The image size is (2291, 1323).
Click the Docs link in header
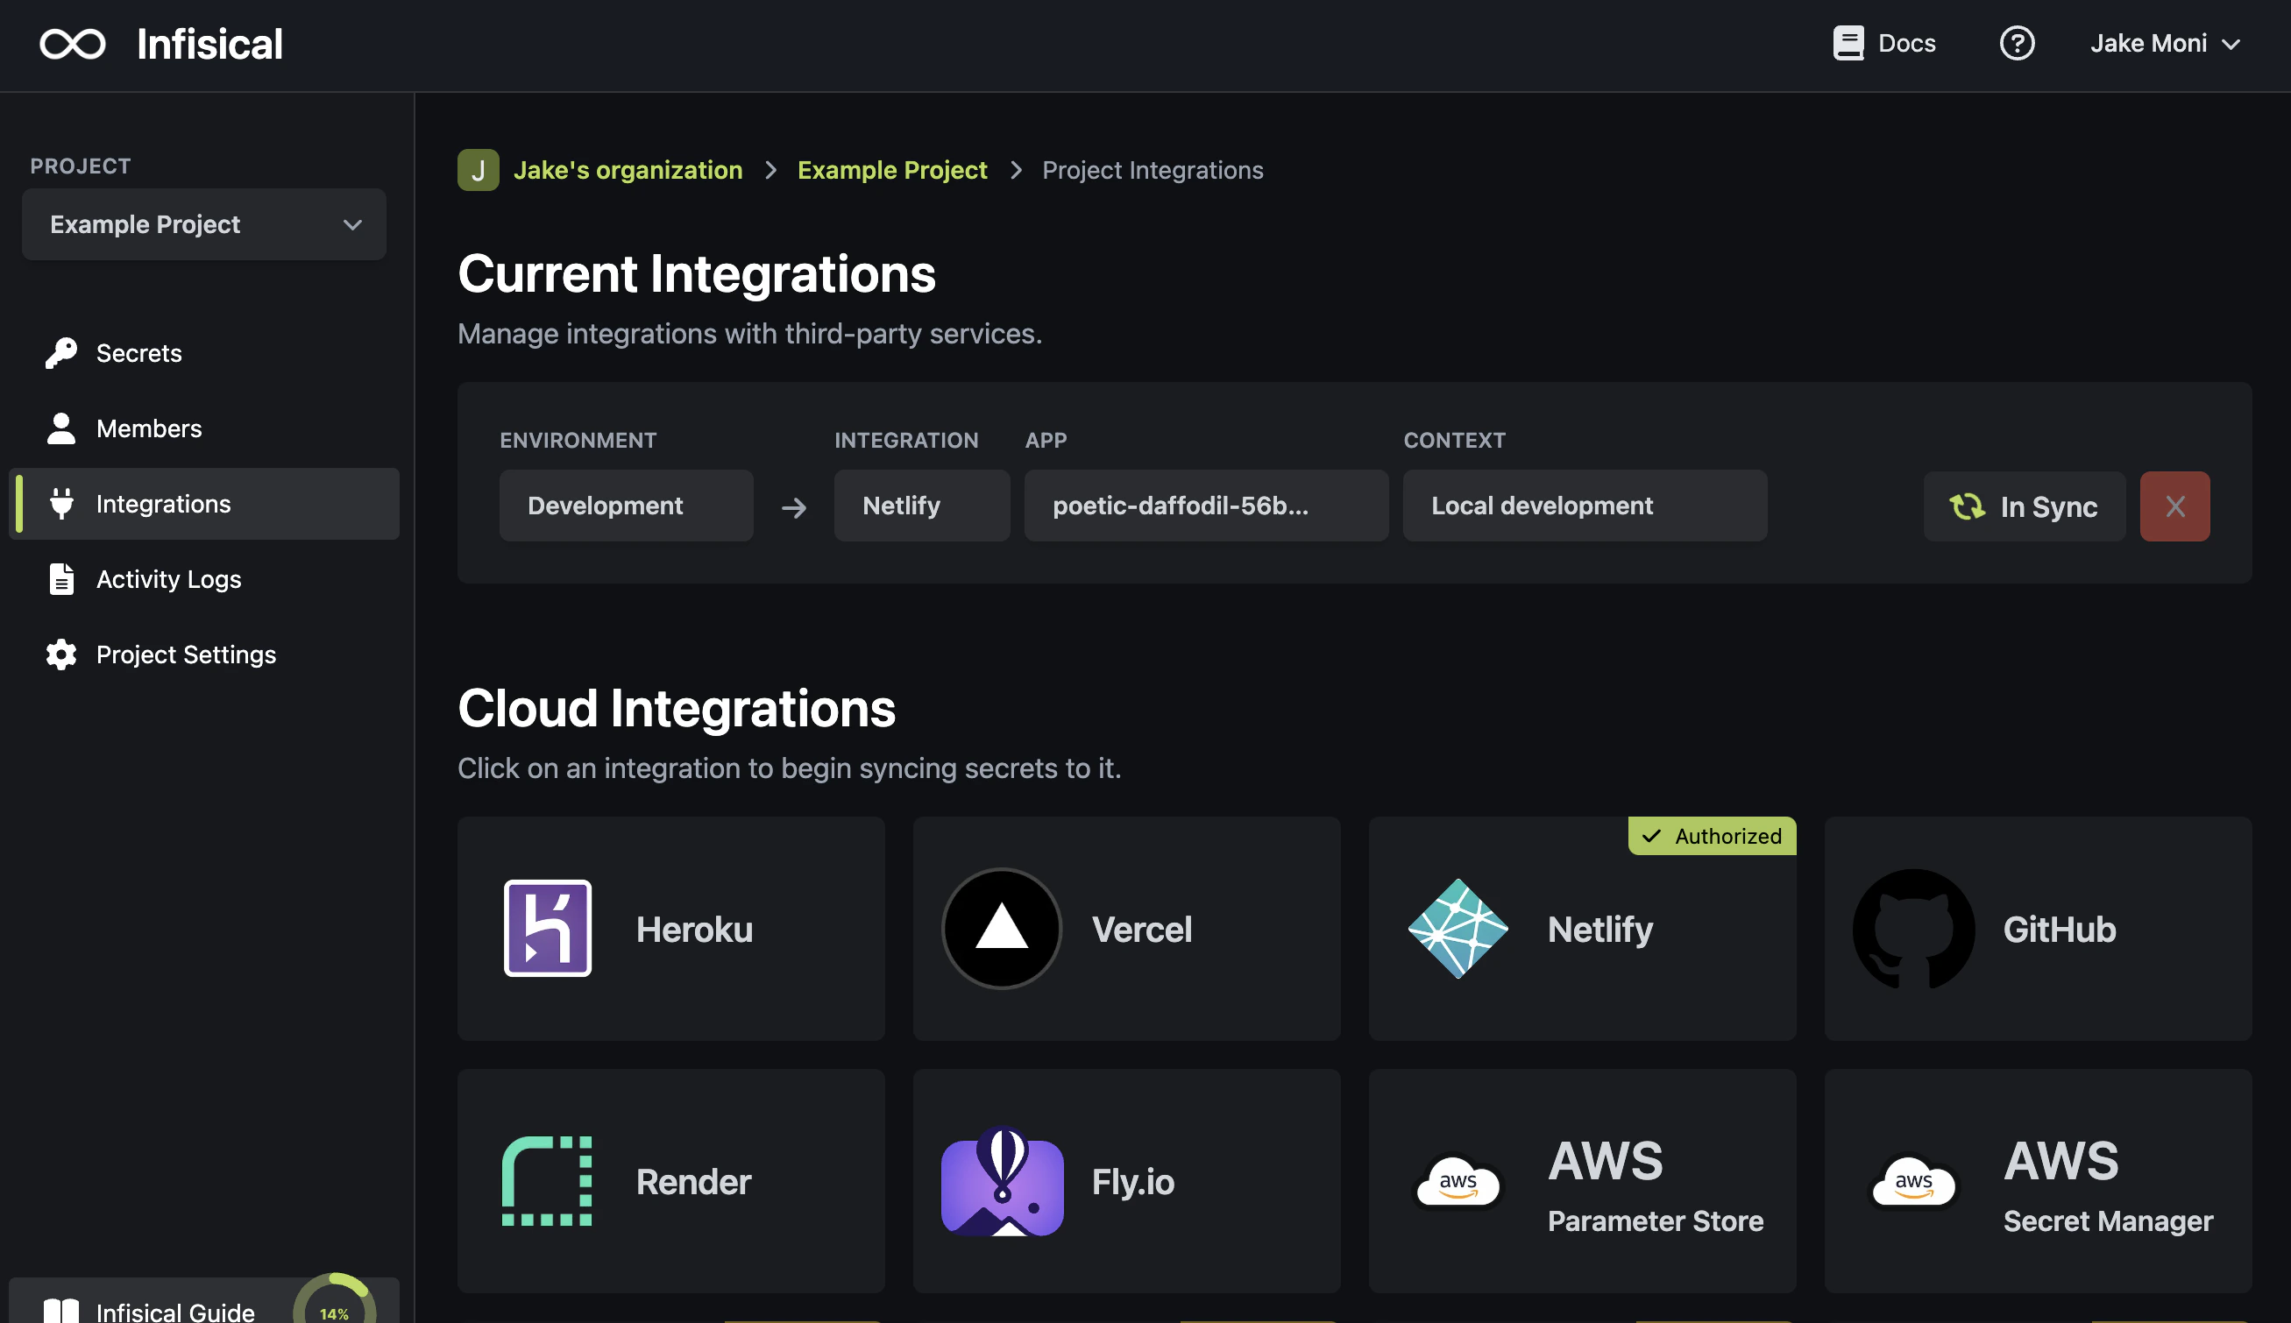point(1883,43)
